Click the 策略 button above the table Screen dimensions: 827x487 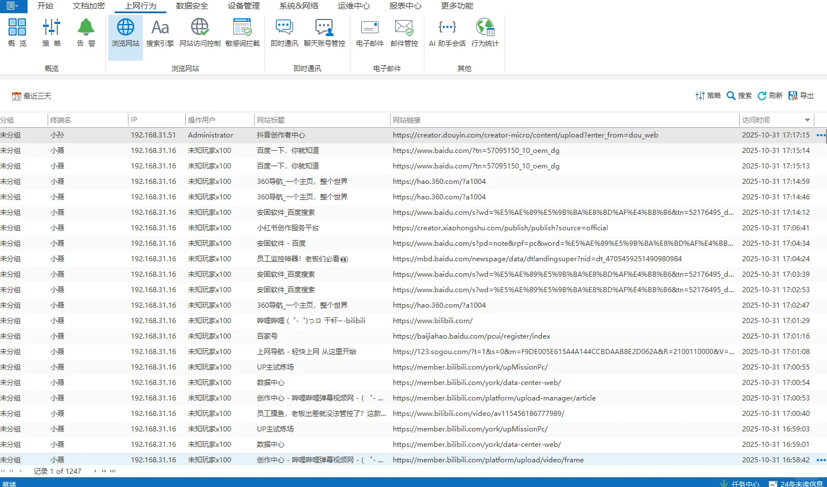(x=708, y=96)
